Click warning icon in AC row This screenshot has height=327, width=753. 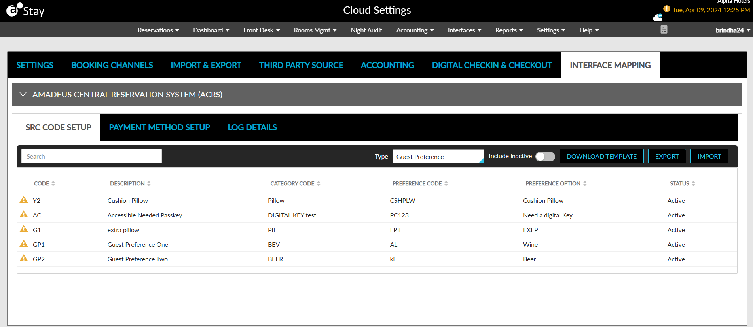[x=24, y=214]
